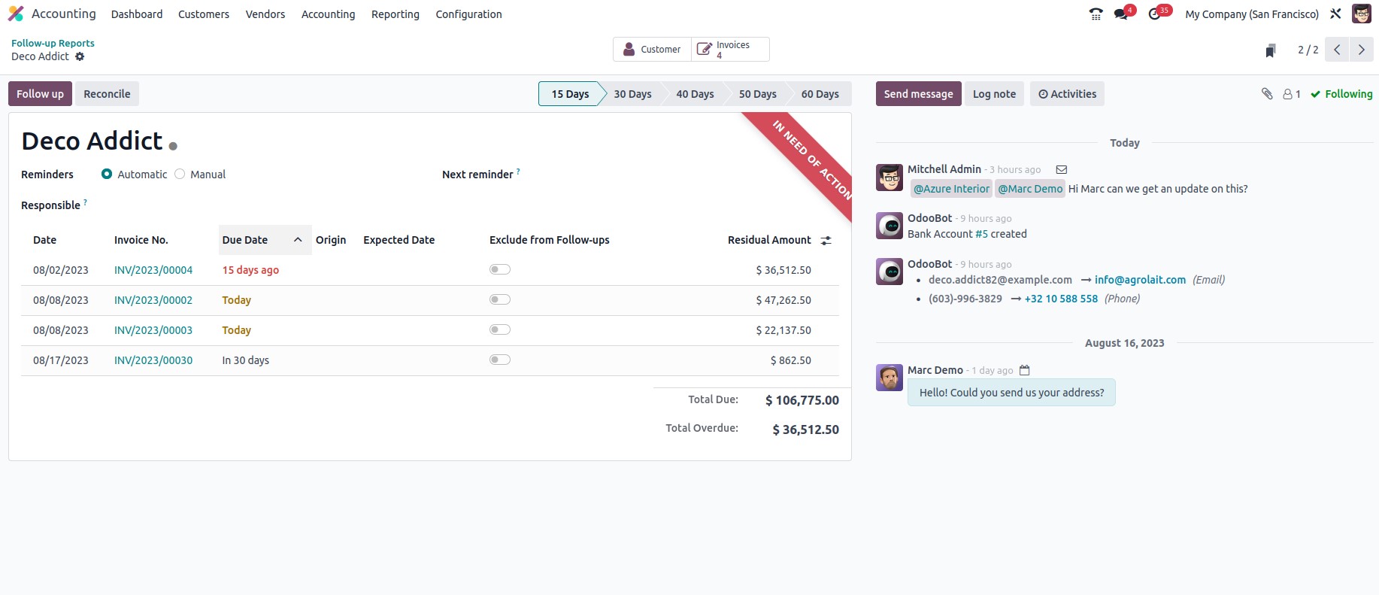This screenshot has width=1379, height=595.
Task: Open the Vendors menu
Action: tap(265, 14)
